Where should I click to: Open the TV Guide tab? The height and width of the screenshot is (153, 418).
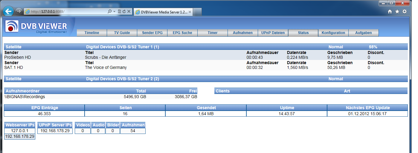tap(122, 33)
